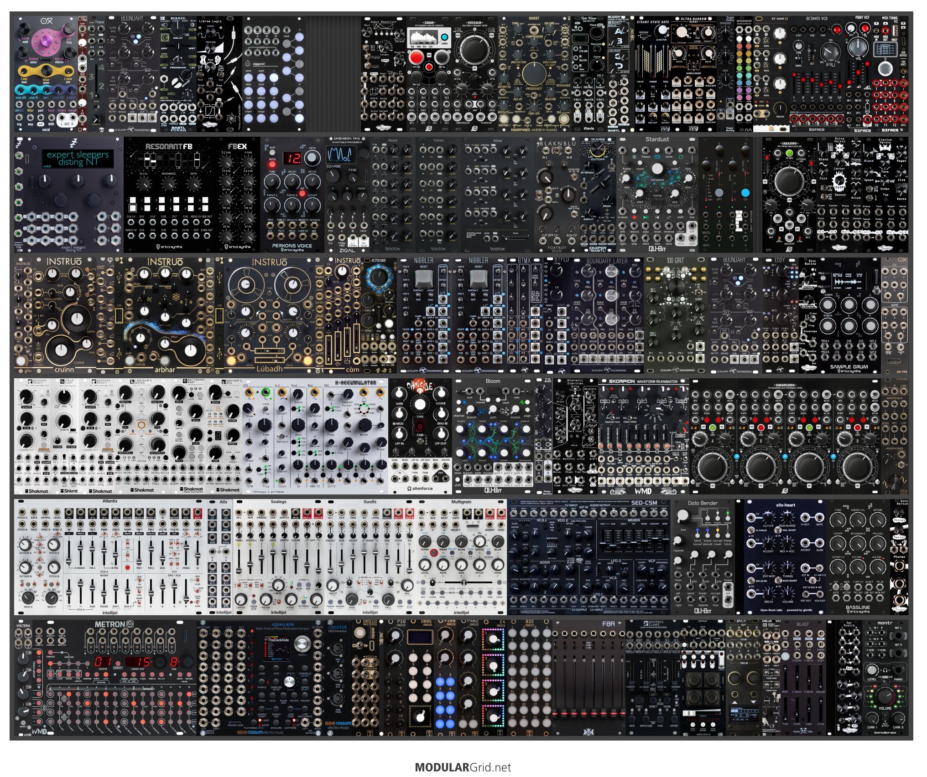
Task: Select the Samarkanda delay module
Action: [785, 436]
